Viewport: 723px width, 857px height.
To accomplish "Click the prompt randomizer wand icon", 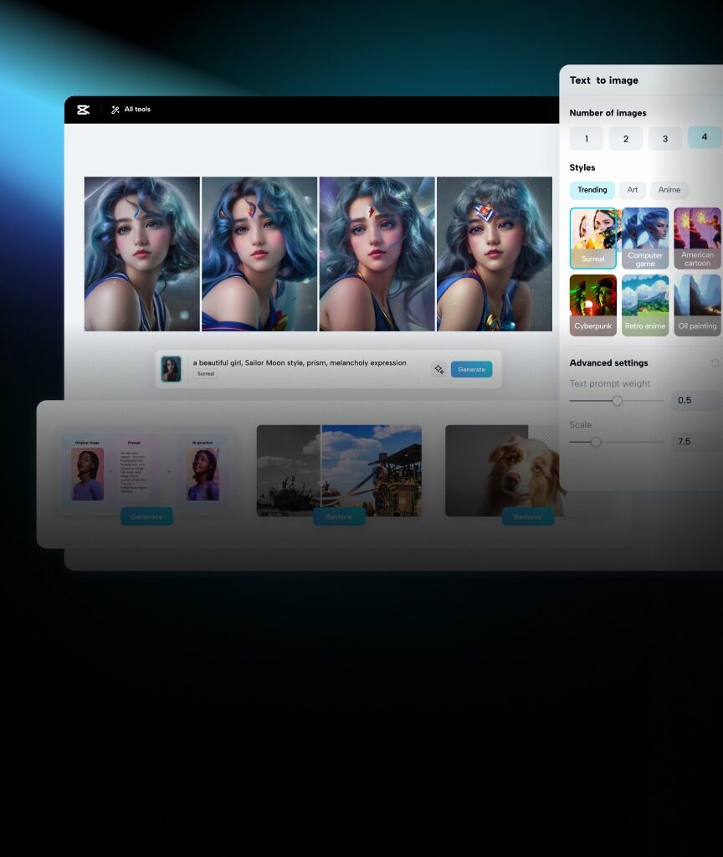I will click(x=439, y=368).
